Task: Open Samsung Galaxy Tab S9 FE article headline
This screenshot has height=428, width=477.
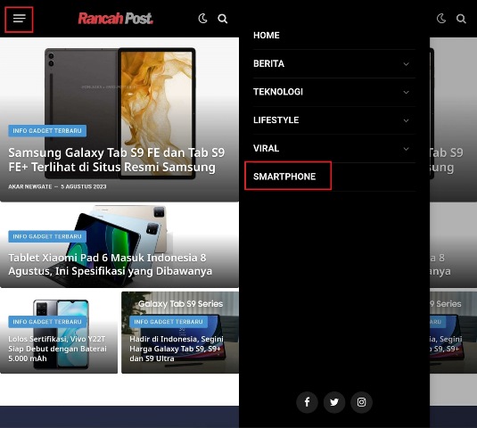Action: point(116,160)
